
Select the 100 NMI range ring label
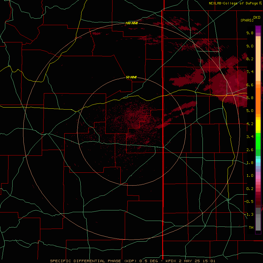[131, 23]
